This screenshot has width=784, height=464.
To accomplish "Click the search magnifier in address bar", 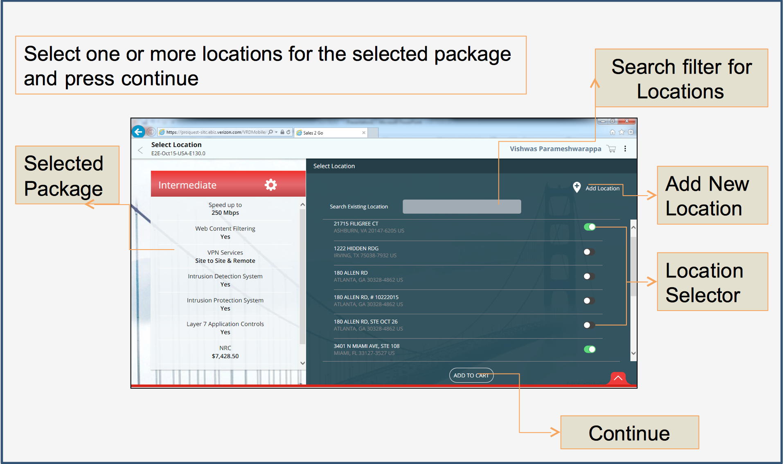I will point(270,132).
